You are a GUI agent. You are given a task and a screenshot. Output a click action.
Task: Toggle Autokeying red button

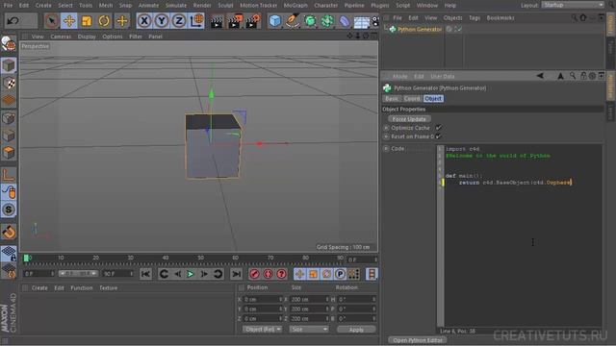(269, 274)
